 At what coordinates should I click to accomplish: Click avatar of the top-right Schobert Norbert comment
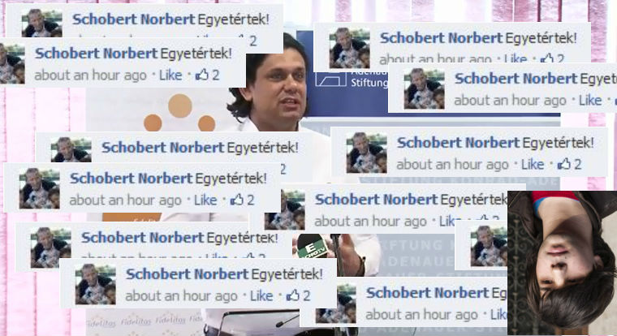[x=349, y=48]
